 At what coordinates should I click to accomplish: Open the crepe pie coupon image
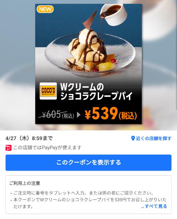tap(88, 64)
